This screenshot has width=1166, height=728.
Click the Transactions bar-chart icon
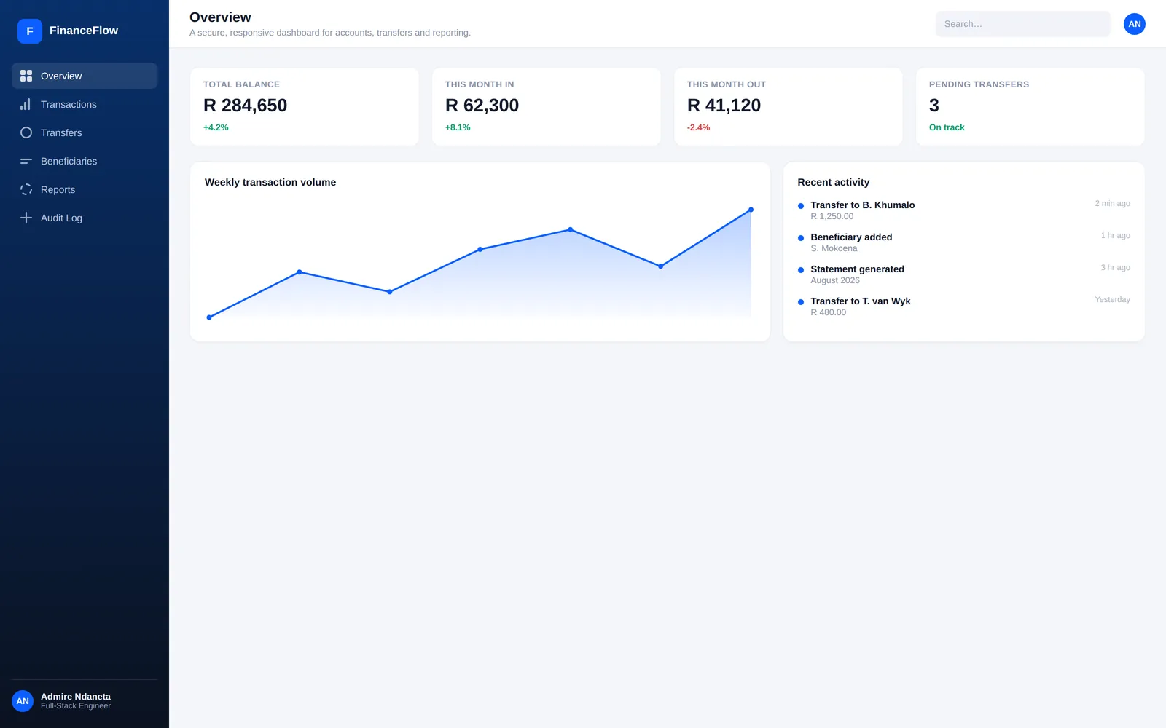point(26,104)
